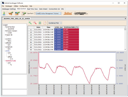Click the Solinst app icon in title bar
This screenshot has width=128, height=97.
tap(3, 3)
